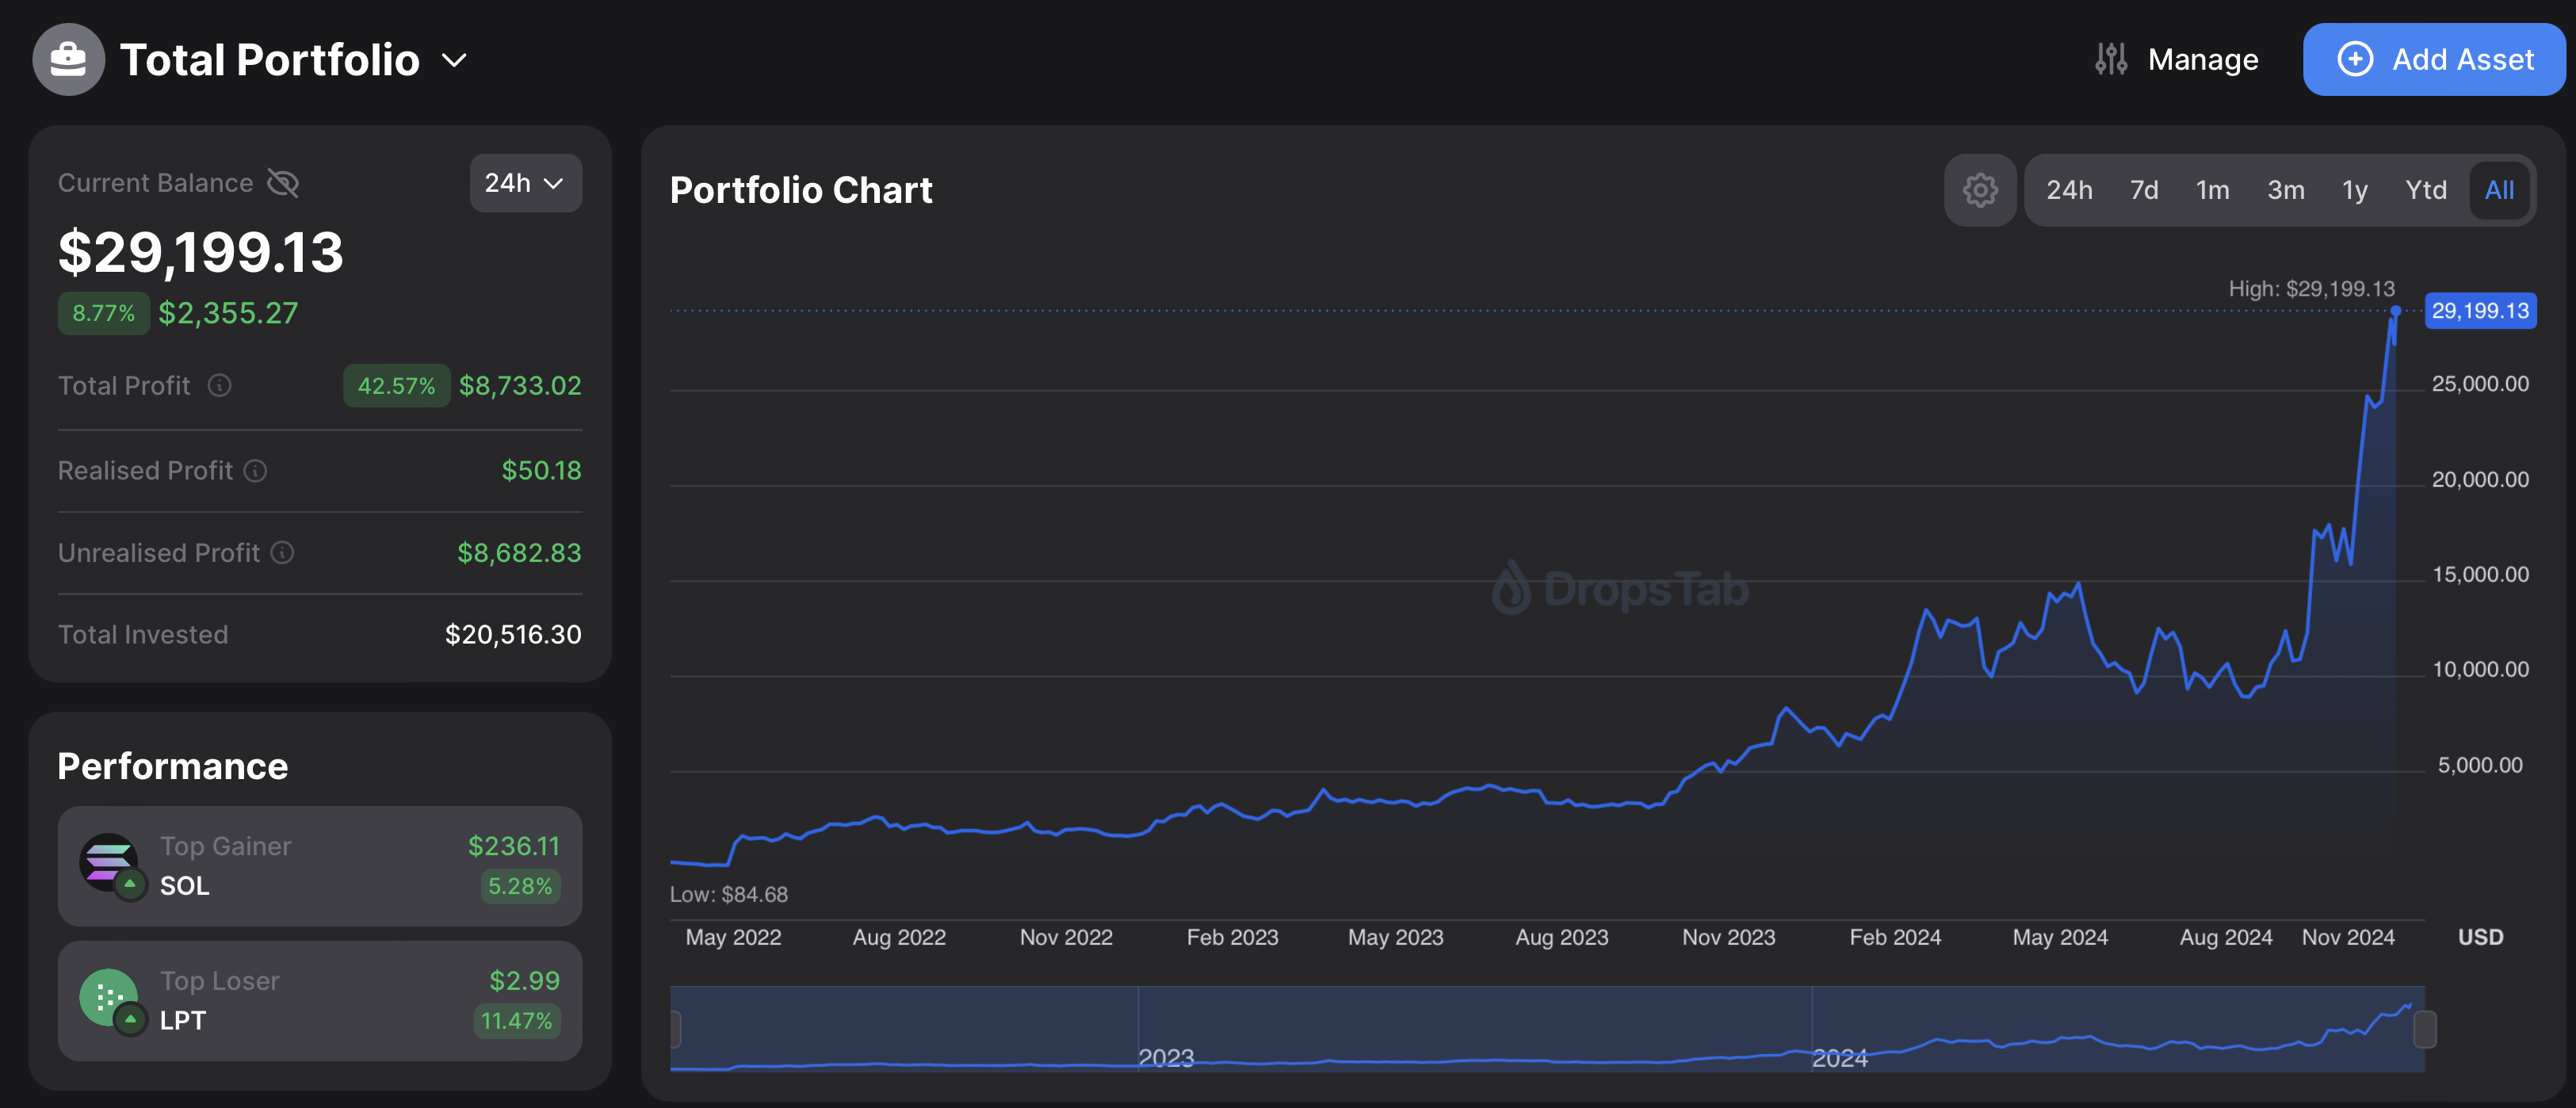Viewport: 2576px width, 1108px height.
Task: Click the left range slider handle
Action: [675, 1029]
